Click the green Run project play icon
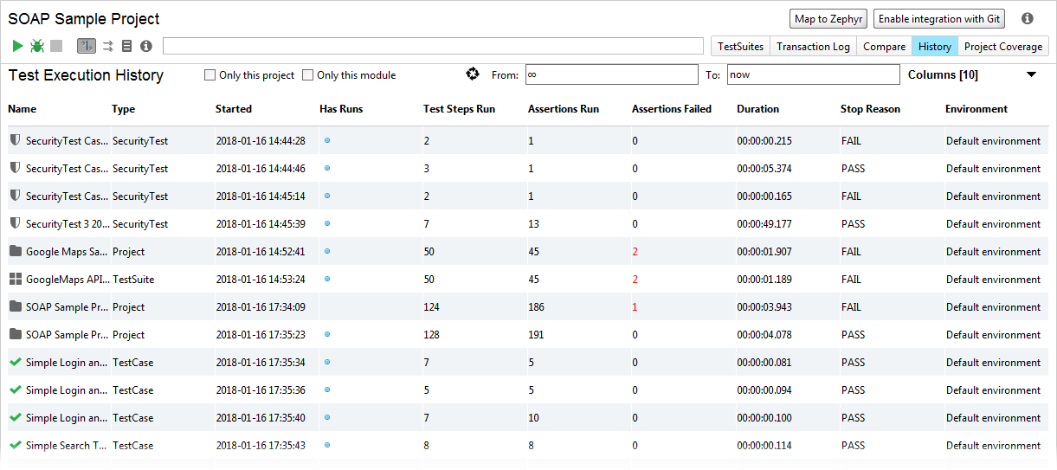Viewport: 1057px width, 470px height. tap(18, 46)
